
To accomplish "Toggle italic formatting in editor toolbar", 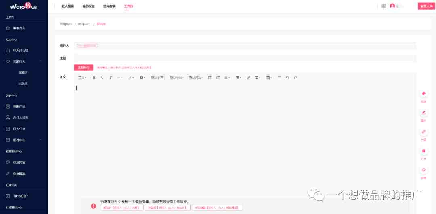I will click(x=111, y=78).
